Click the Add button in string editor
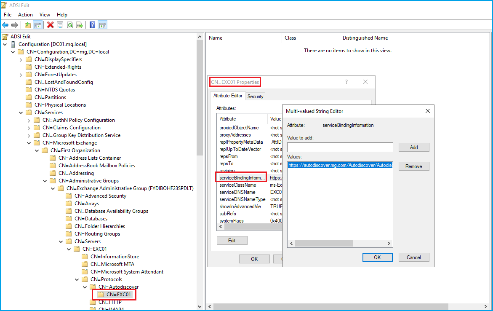 413,147
